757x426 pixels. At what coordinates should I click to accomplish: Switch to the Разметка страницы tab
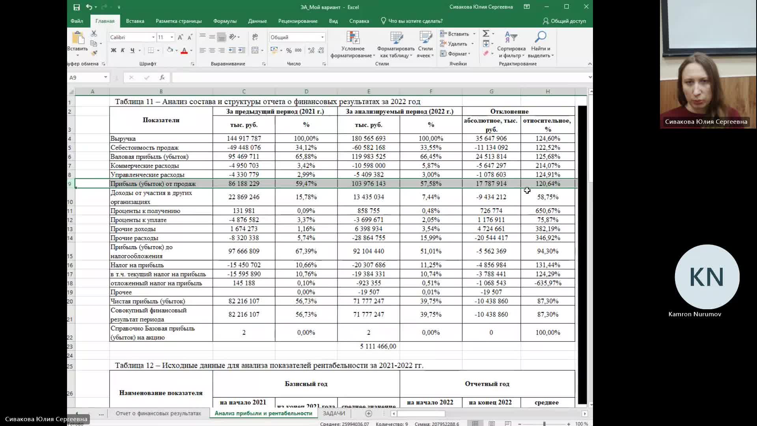179,21
